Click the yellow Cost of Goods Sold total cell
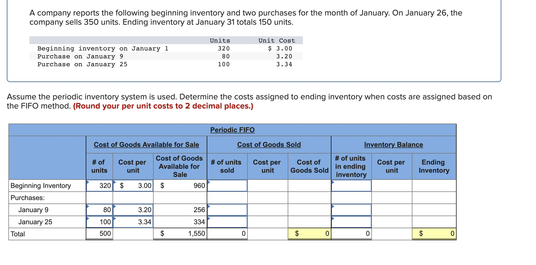 pyautogui.click(x=309, y=233)
